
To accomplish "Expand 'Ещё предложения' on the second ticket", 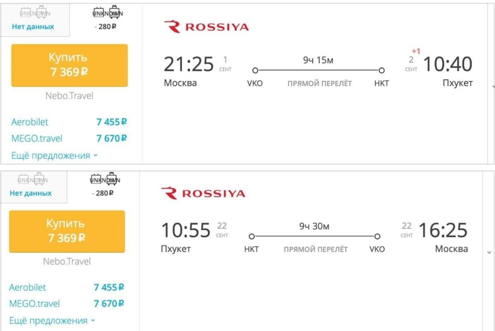I will 52,320.
